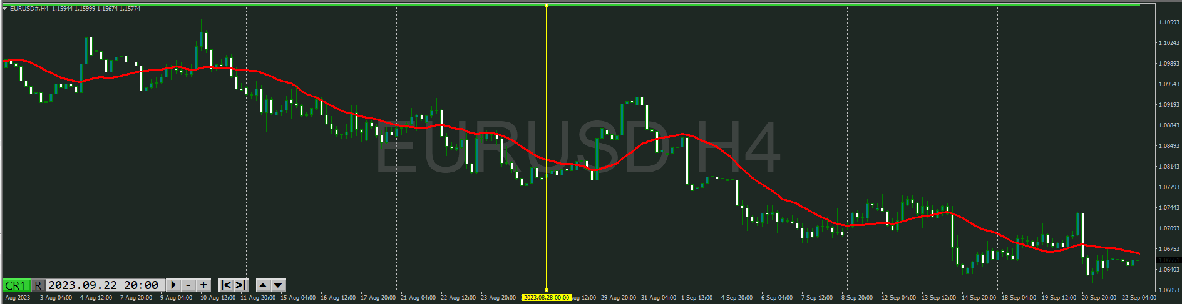Toggle the green CR1 button
Screen dimensions: 1182x304
[x=16, y=285]
